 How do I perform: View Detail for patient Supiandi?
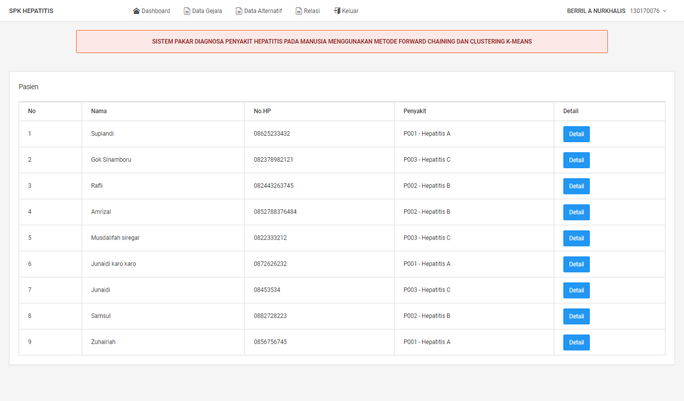pos(576,134)
